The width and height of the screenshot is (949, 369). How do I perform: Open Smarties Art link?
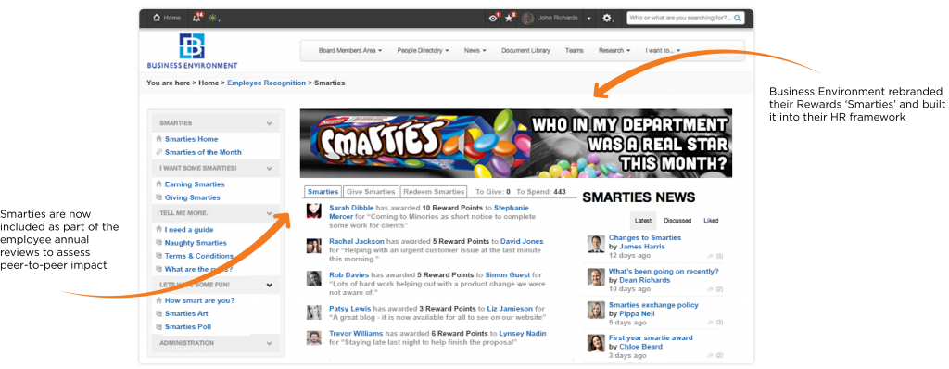[x=185, y=314]
